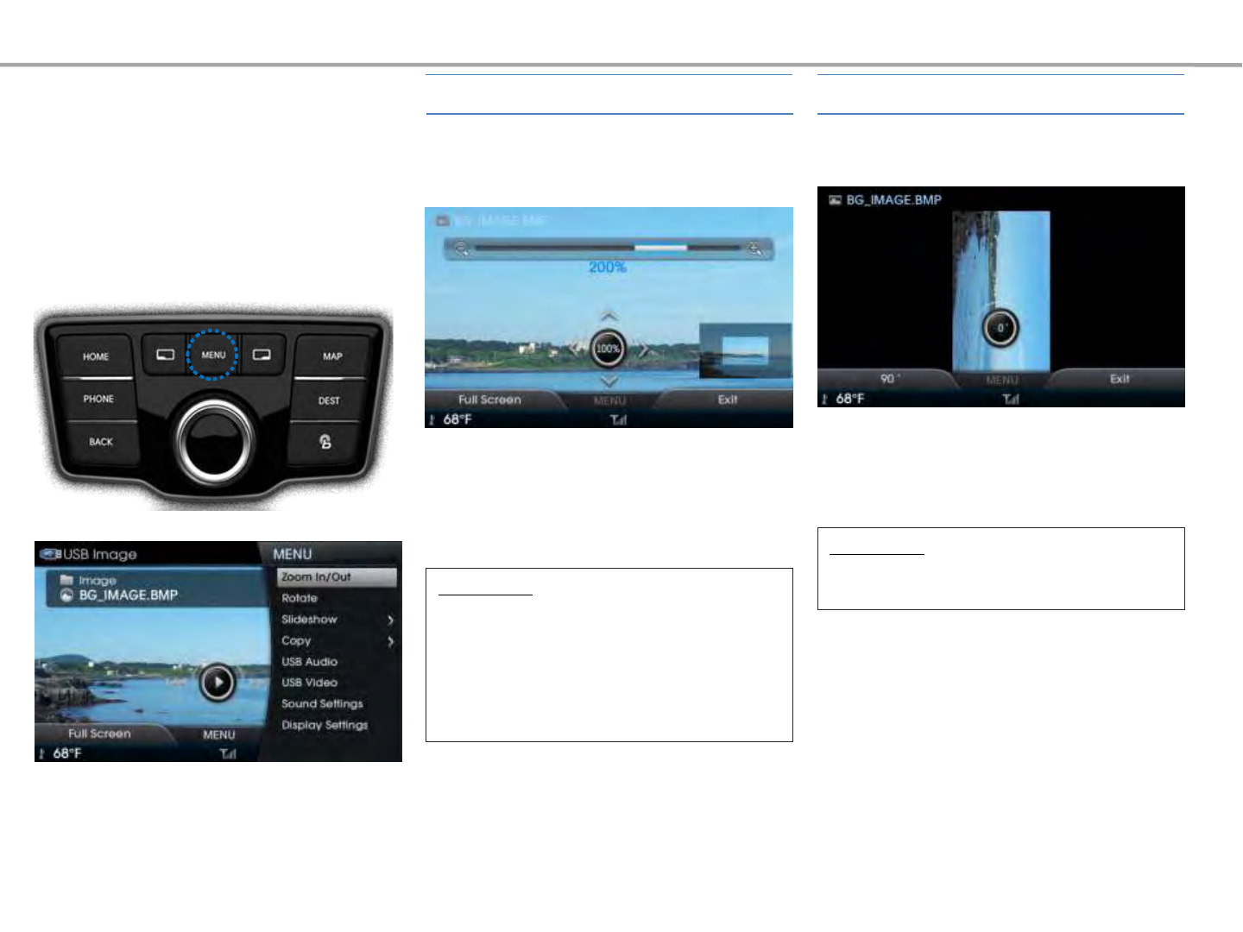Click the zoom-in magnifier icon
The image size is (1243, 932).
point(755,249)
